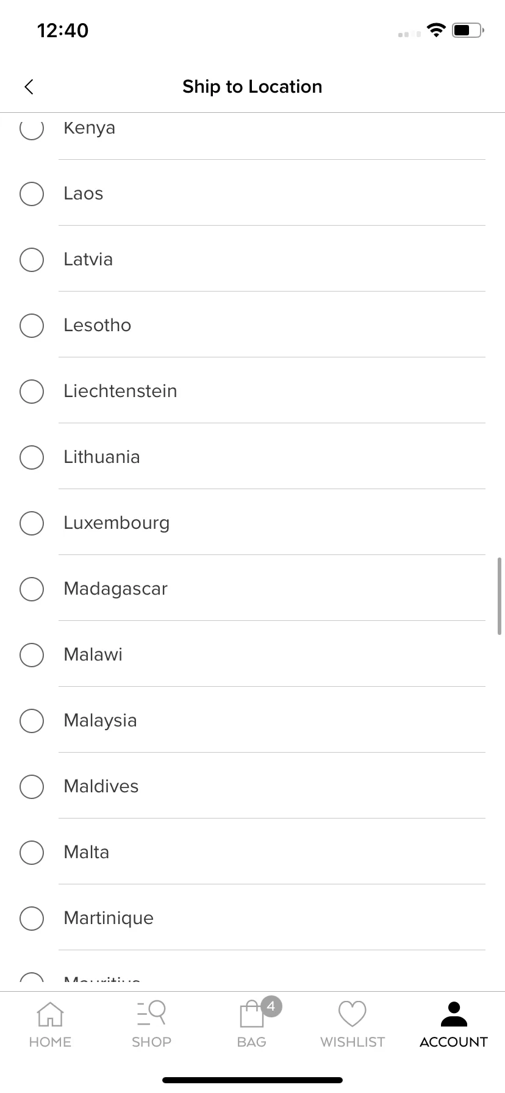Select the Laos radio button

coord(32,194)
